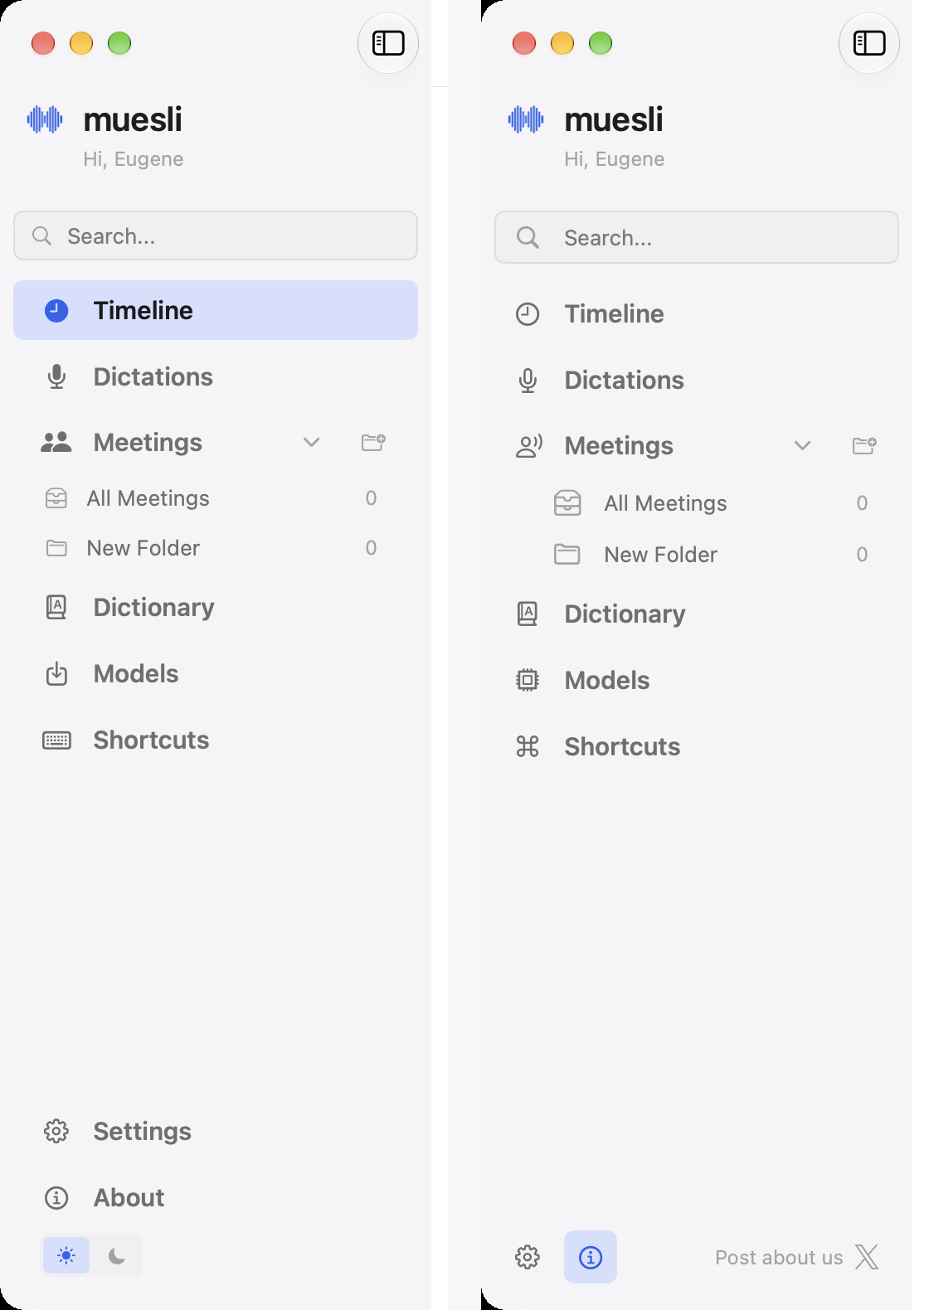Click the Dictionary book icon, left window
929x1310 pixels.
56,608
